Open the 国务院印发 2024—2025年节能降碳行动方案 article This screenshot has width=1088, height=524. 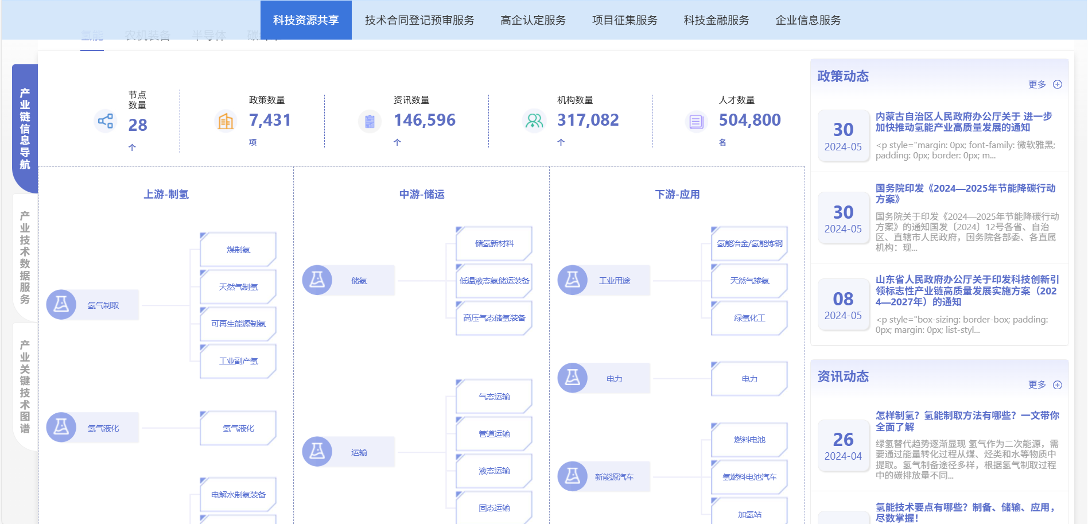[x=965, y=193]
